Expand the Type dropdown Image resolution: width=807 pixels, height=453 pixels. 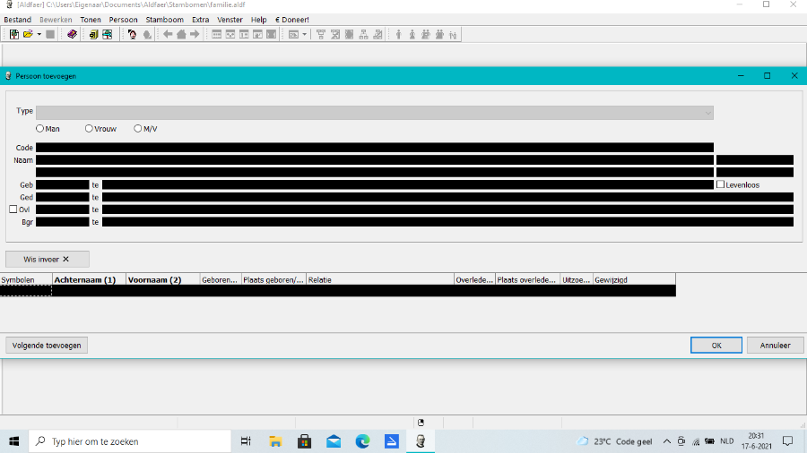pos(707,113)
